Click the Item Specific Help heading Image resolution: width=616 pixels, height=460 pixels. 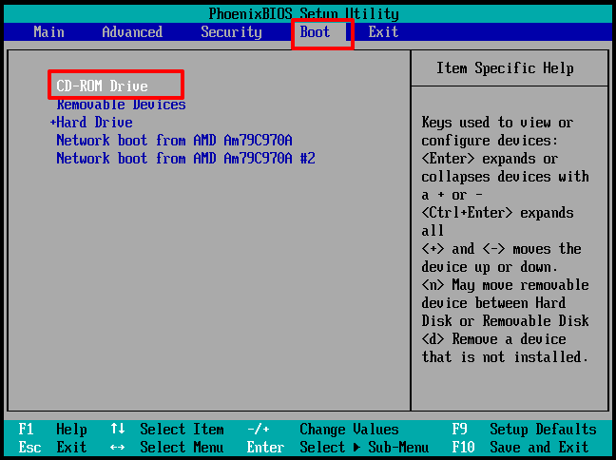(505, 68)
